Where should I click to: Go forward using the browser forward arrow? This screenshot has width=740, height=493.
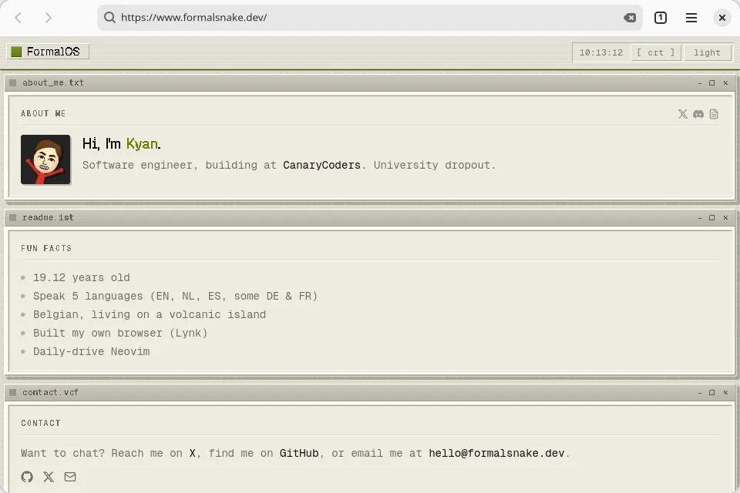[x=48, y=18]
